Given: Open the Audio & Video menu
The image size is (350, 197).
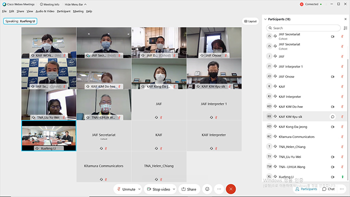Looking at the screenshot, I should point(45,11).
